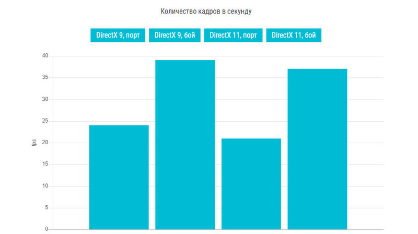Click the y-axis tick label 35

(45, 77)
